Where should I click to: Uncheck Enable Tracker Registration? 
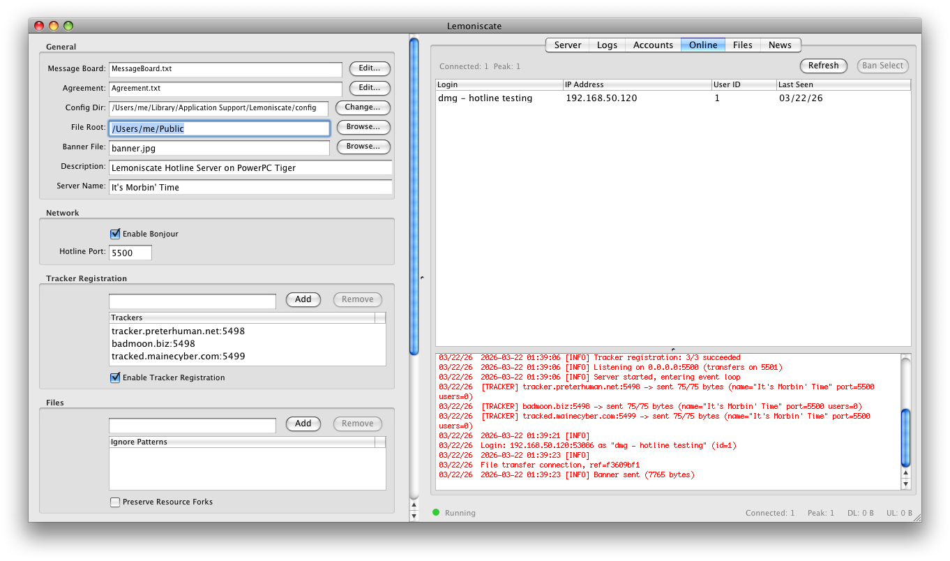(x=116, y=377)
